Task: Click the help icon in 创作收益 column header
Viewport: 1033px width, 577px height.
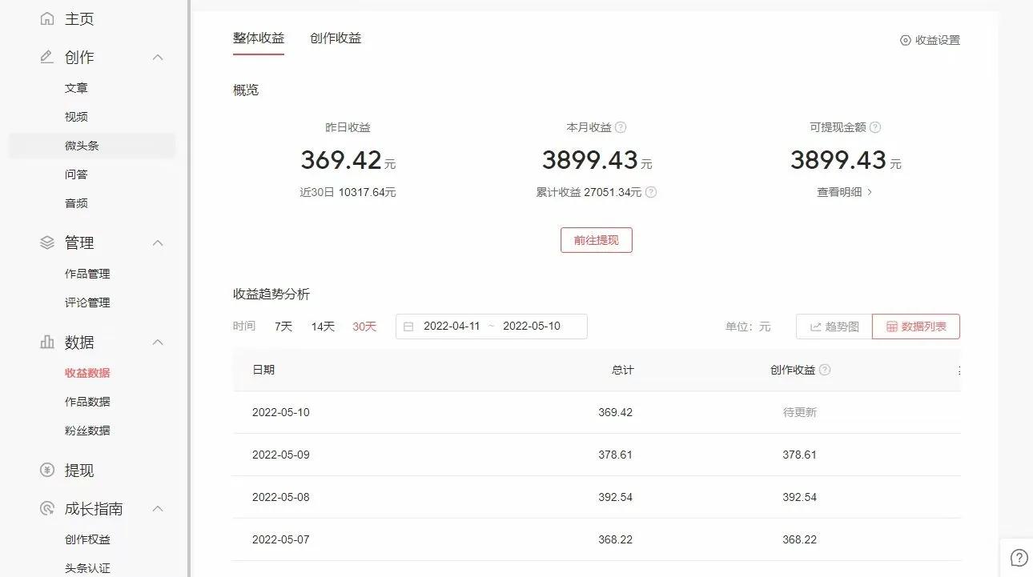Action: pos(825,370)
